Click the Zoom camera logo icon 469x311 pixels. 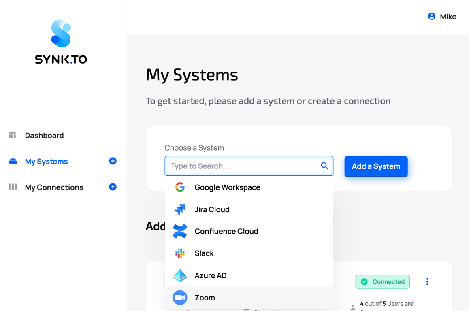(180, 298)
